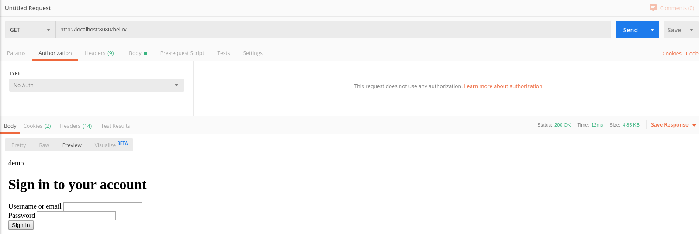Click the Sign In button in preview

(21, 225)
